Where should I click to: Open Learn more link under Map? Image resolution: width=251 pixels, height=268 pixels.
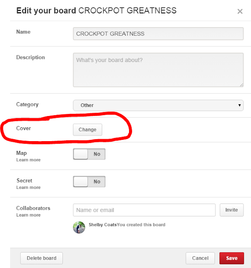[28, 160]
